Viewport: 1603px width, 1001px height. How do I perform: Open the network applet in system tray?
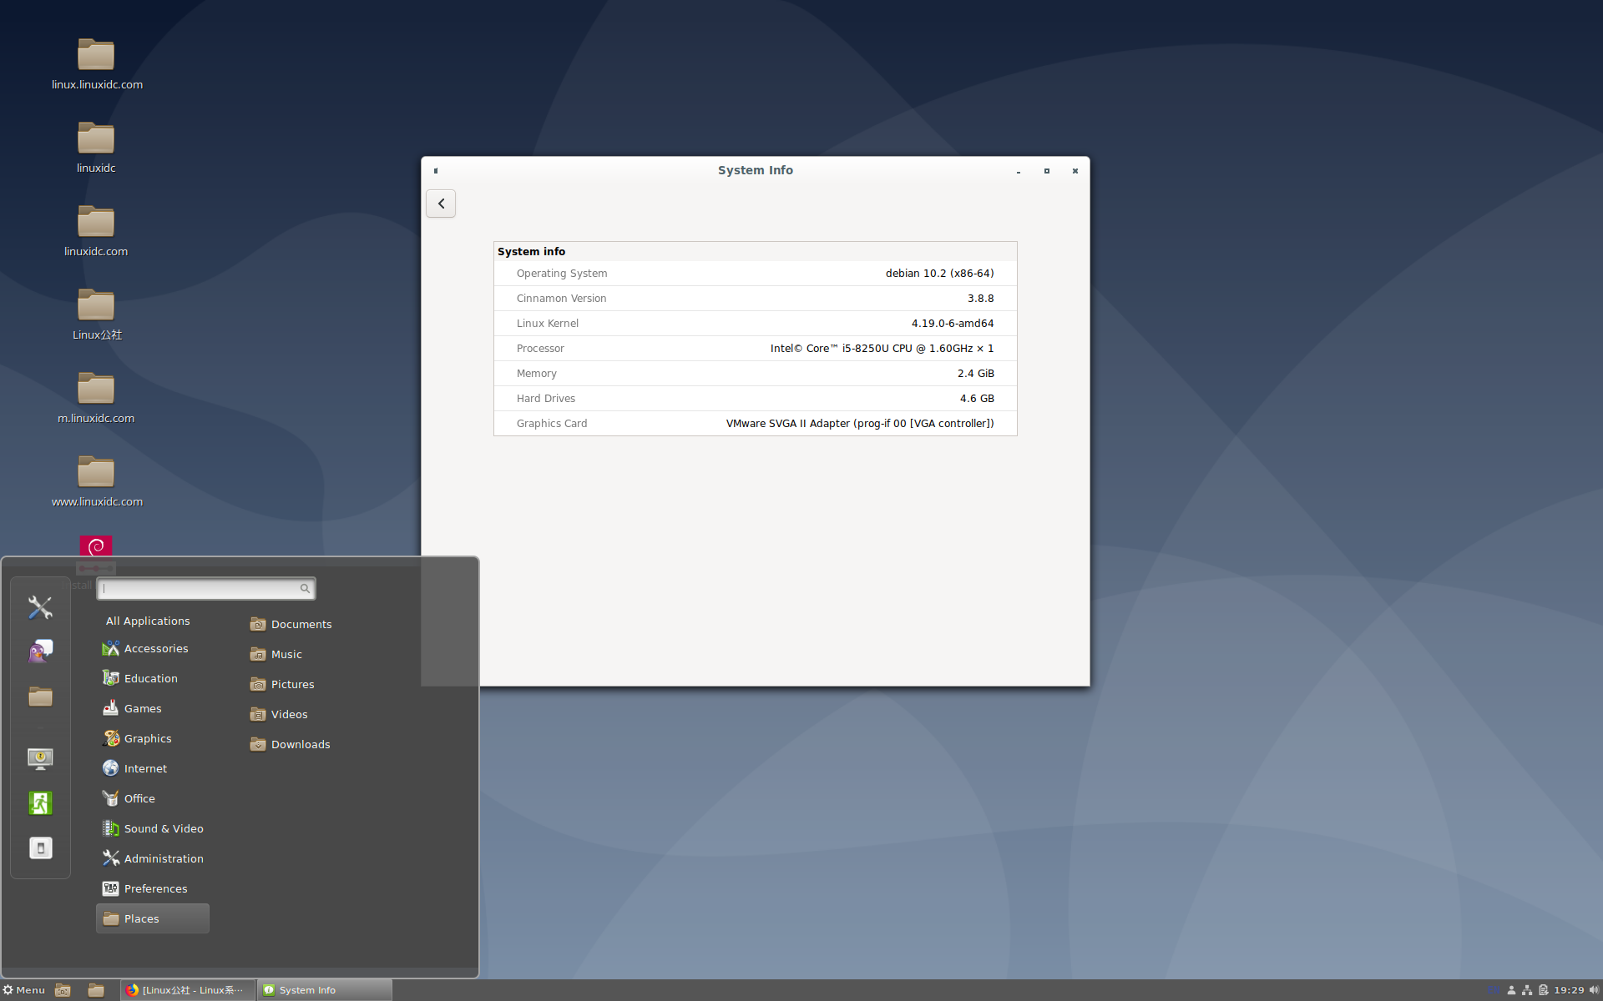pos(1527,991)
